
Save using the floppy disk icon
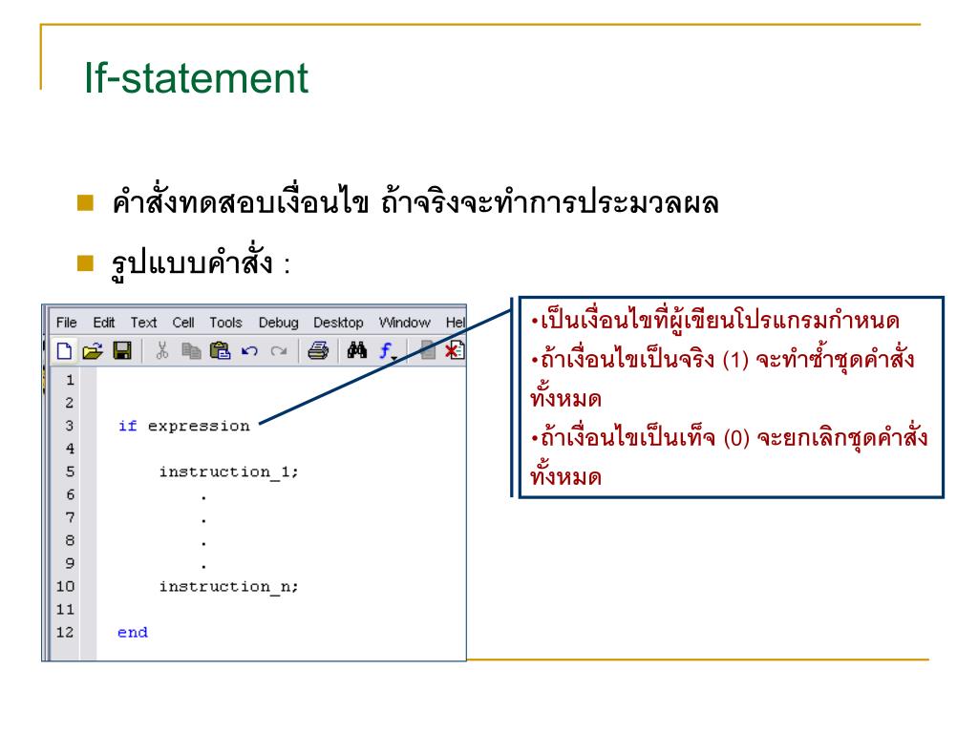pos(122,351)
